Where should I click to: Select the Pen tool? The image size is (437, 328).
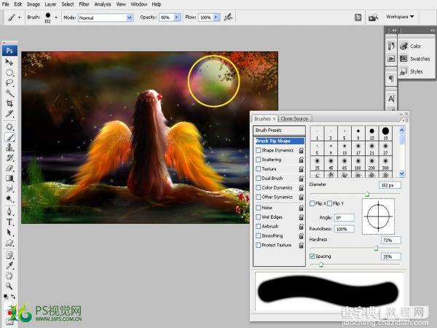(9, 211)
